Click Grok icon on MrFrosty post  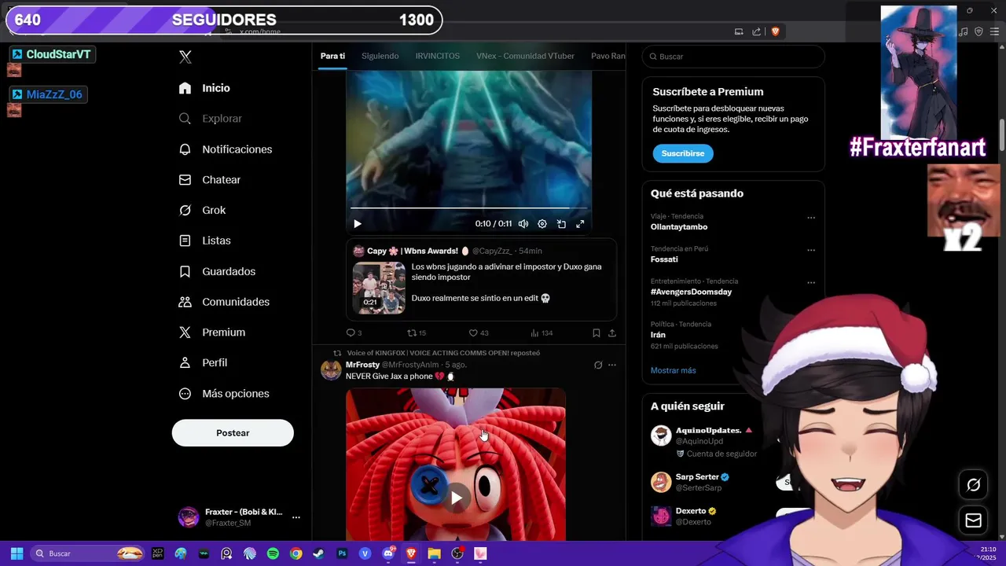coord(598,365)
